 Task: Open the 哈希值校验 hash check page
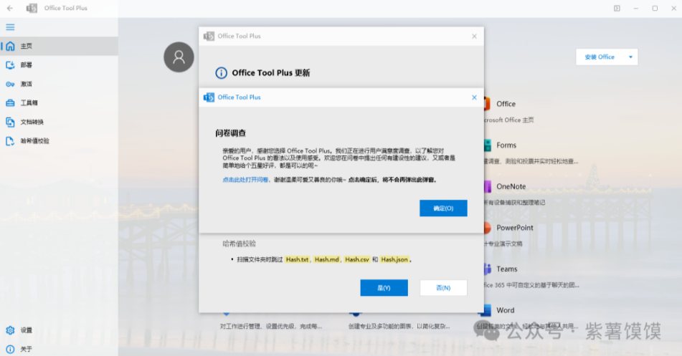pyautogui.click(x=34, y=141)
